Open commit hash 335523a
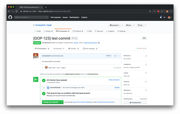The width and height of the screenshot is (180, 114). pyautogui.click(x=118, y=68)
